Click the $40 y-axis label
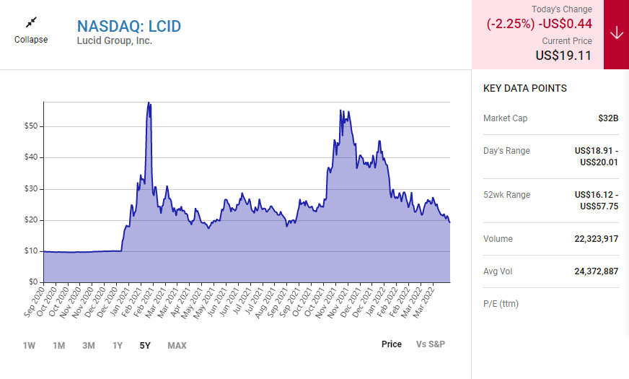Viewport: 629px width, 379px height. pos(31,157)
